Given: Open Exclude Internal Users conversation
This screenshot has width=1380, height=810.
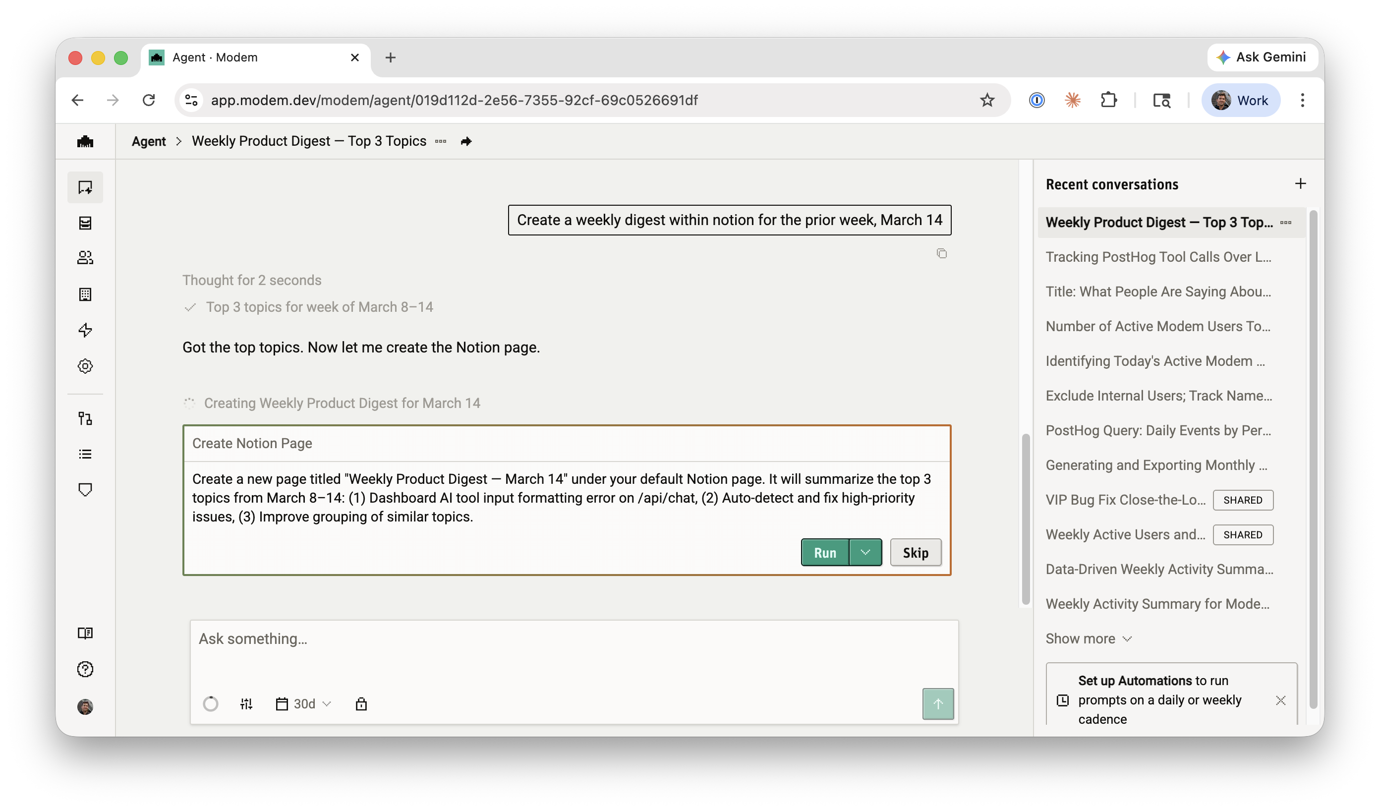Looking at the screenshot, I should (1158, 396).
